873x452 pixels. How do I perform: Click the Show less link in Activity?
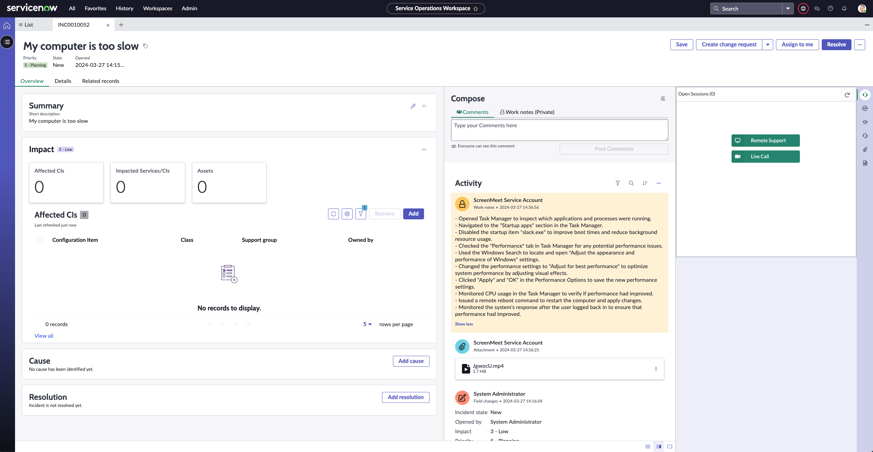click(464, 324)
